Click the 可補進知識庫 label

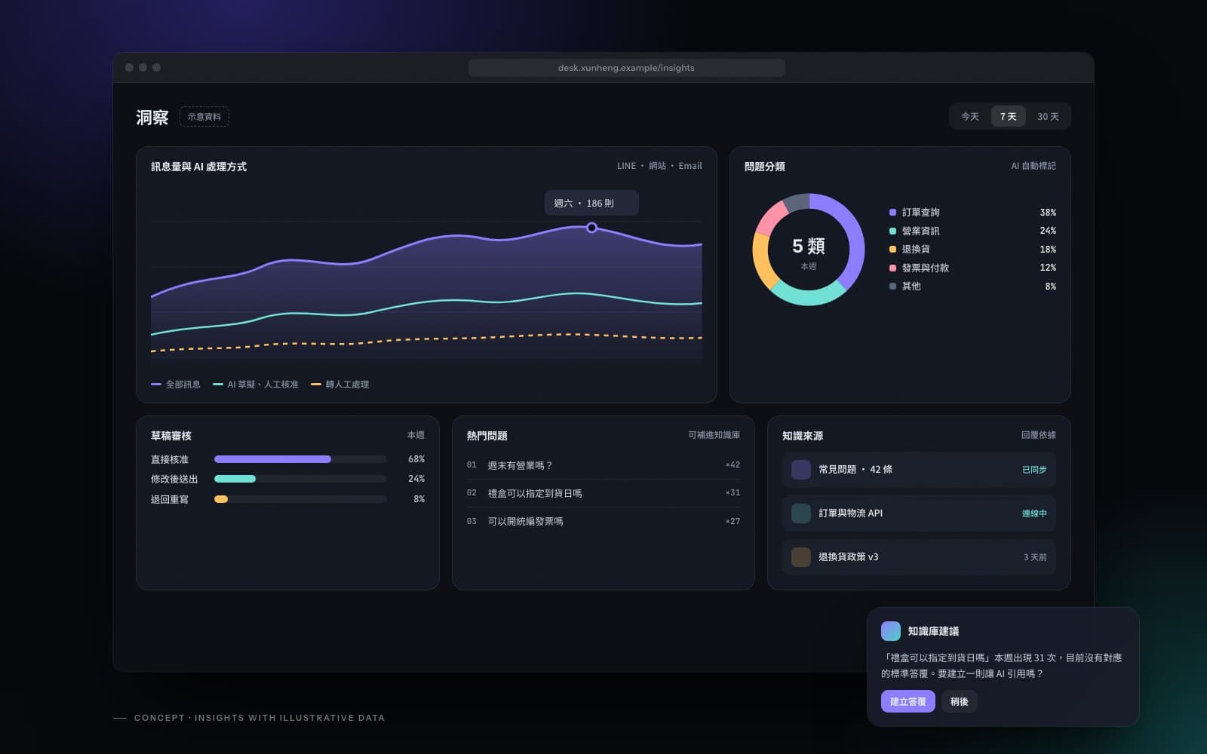(714, 435)
